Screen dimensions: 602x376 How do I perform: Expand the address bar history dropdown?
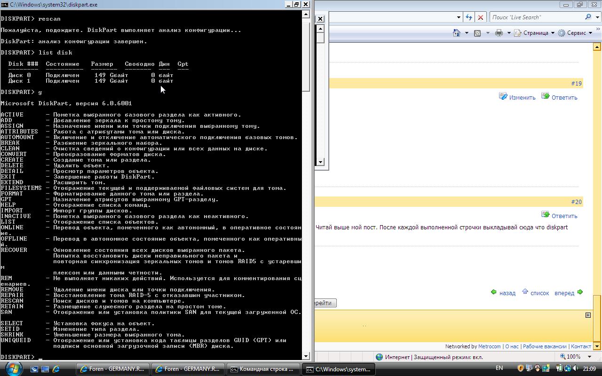pos(459,17)
